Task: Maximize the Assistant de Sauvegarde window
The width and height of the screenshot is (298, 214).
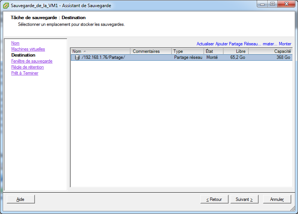Action: pos(272,4)
